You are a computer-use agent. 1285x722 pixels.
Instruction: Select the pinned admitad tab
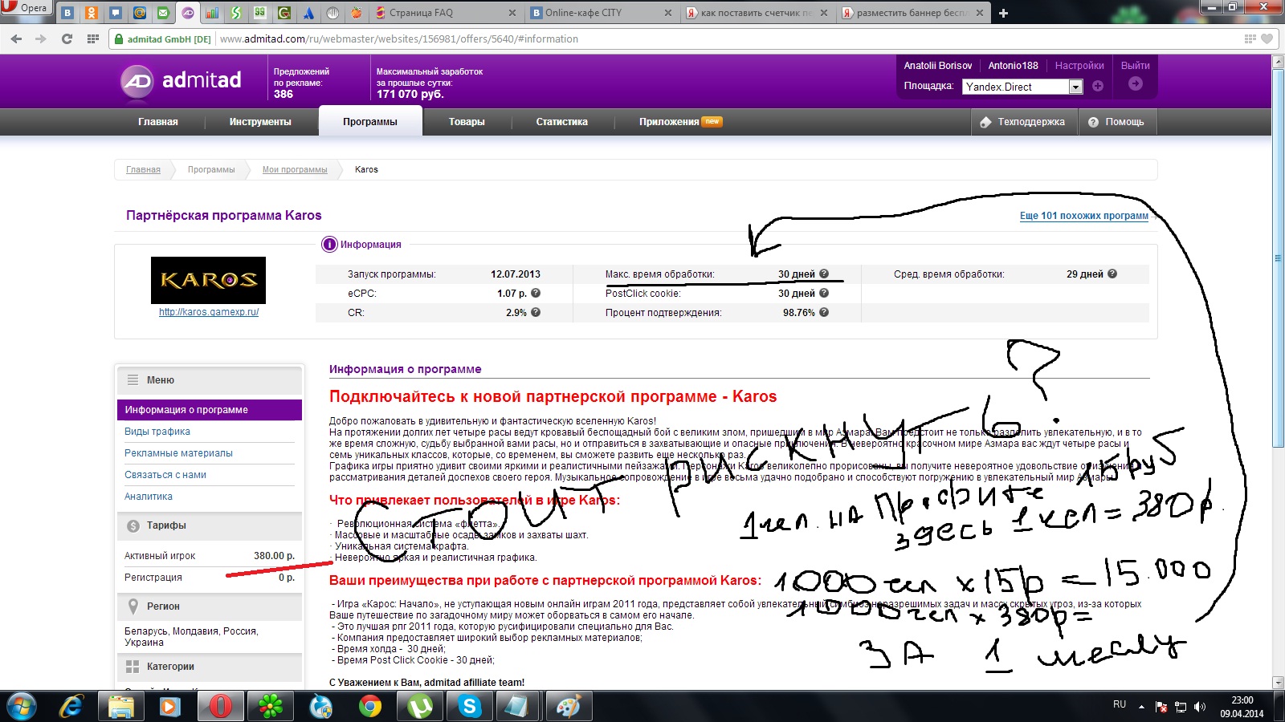tap(188, 13)
